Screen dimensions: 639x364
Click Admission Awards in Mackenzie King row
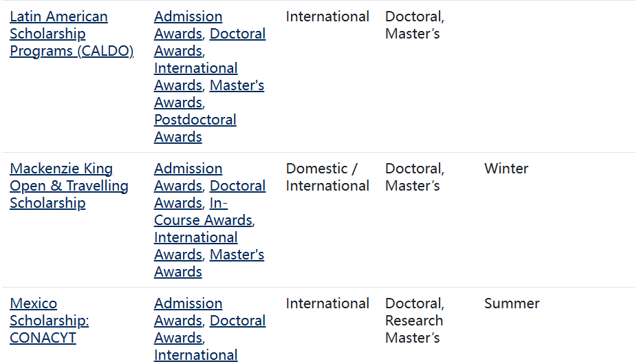click(x=188, y=169)
